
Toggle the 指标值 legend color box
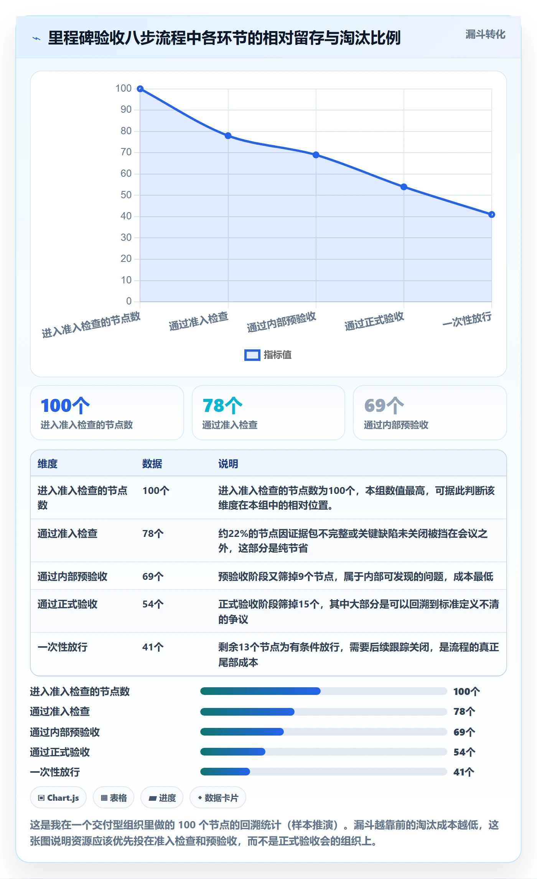(252, 355)
